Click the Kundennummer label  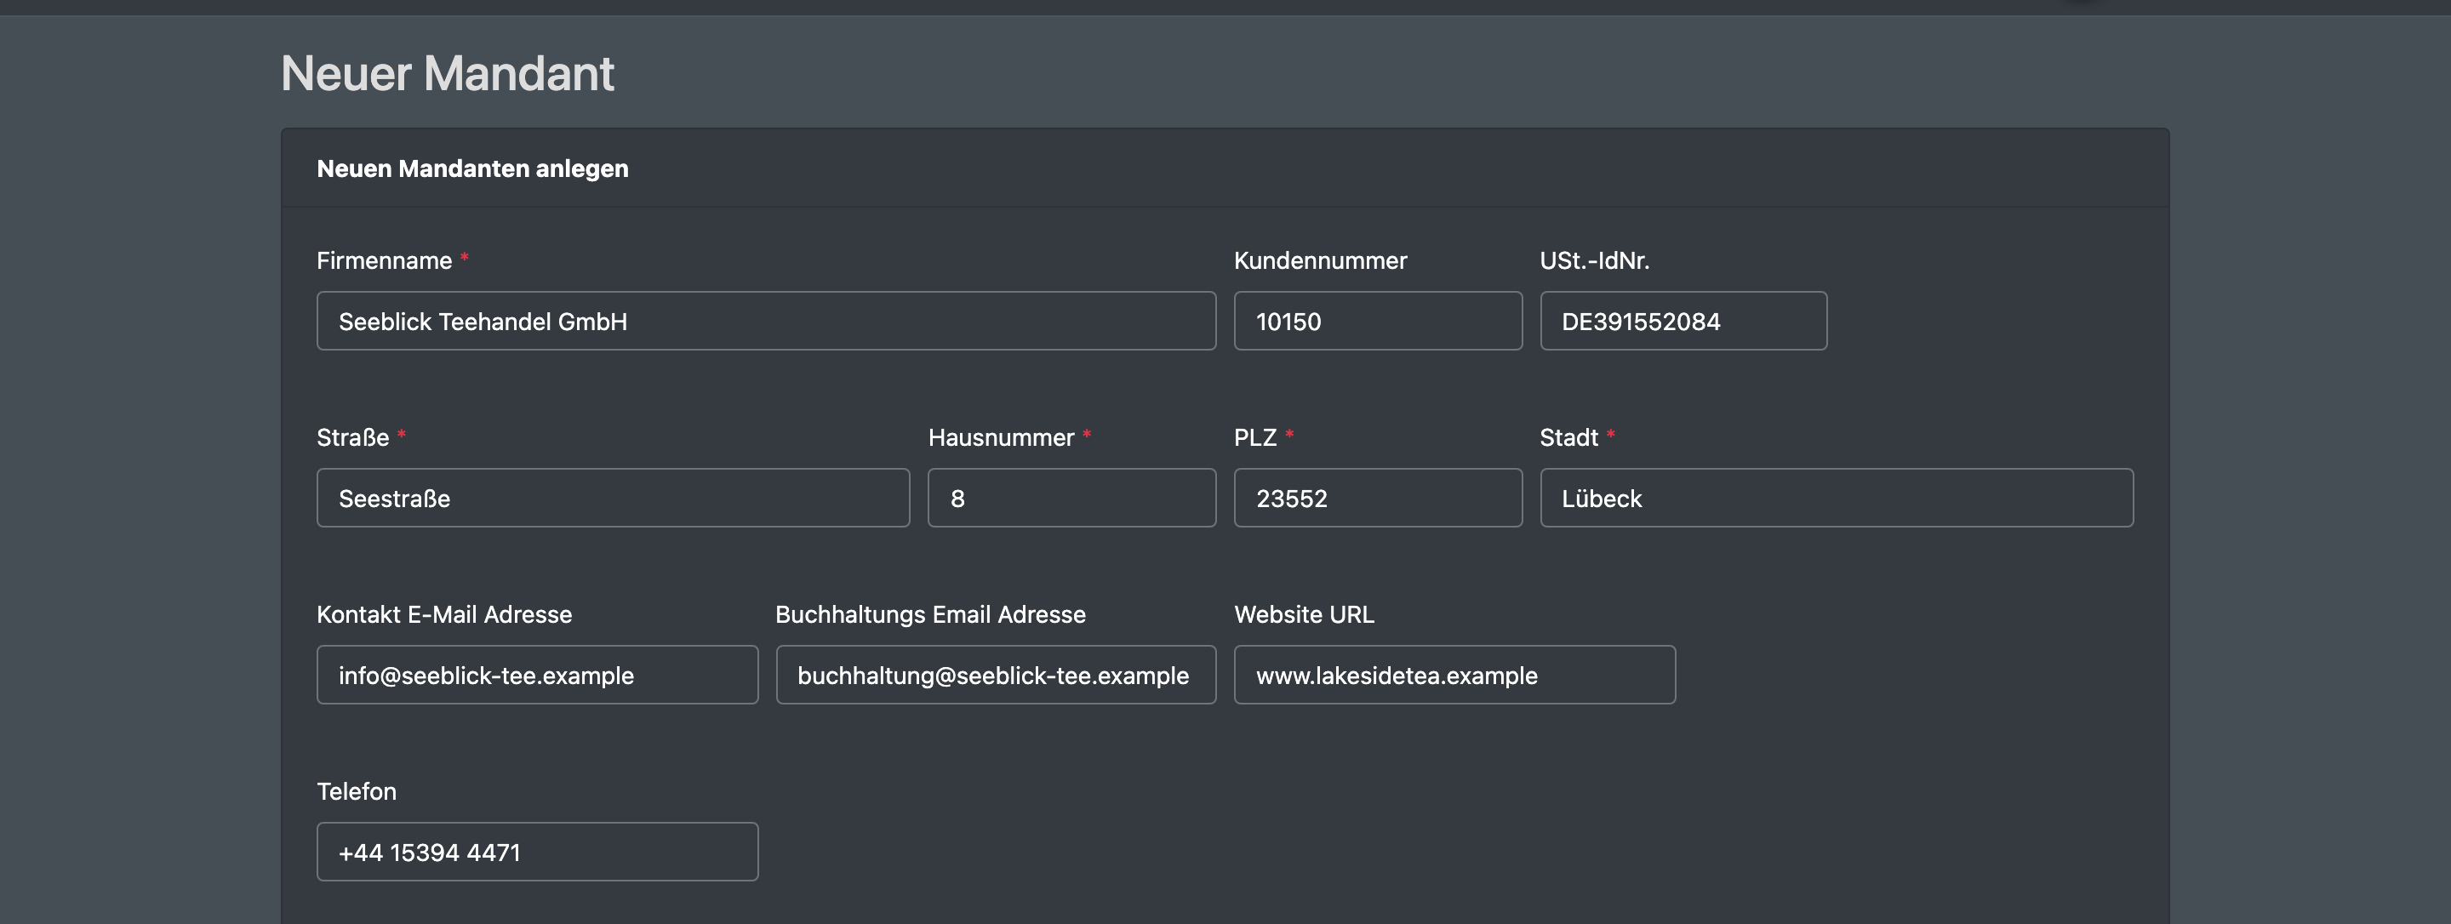click(x=1320, y=260)
